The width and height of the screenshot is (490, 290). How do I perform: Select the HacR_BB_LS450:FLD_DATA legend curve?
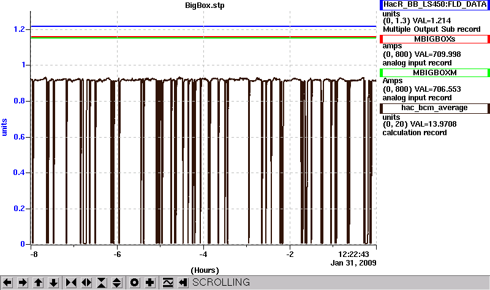(434, 4)
